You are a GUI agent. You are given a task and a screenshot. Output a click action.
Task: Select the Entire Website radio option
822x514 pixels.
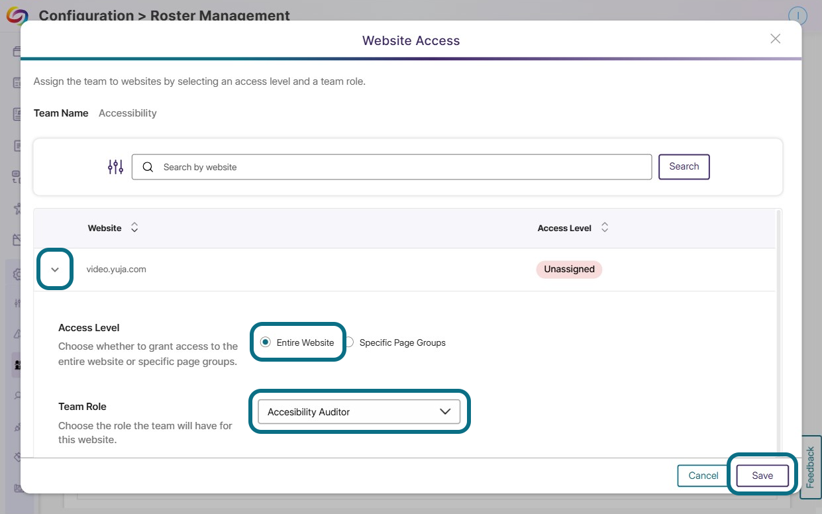tap(297, 342)
